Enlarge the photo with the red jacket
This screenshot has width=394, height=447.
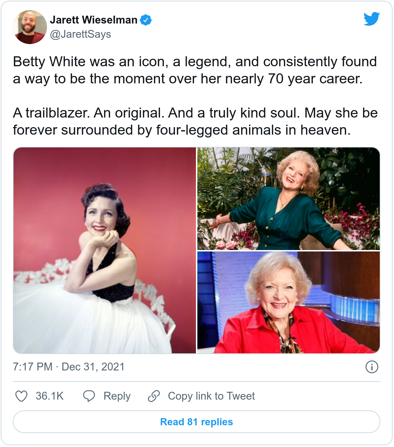pos(289,302)
